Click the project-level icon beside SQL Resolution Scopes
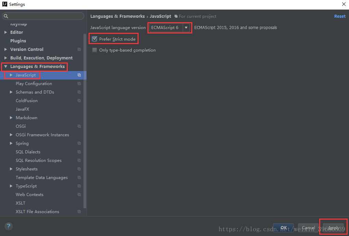 79,161
